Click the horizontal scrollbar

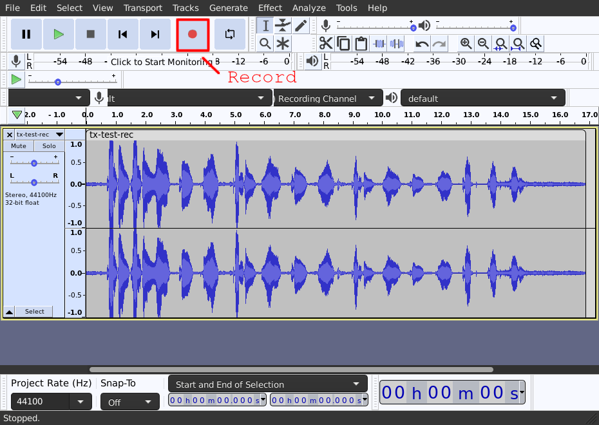tap(291, 369)
